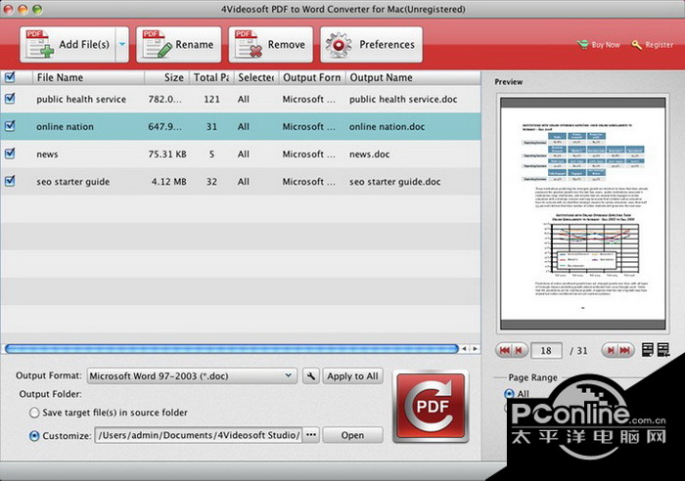Click the scroll right arrow of list
Image resolution: width=685 pixels, height=481 pixels.
click(x=475, y=348)
